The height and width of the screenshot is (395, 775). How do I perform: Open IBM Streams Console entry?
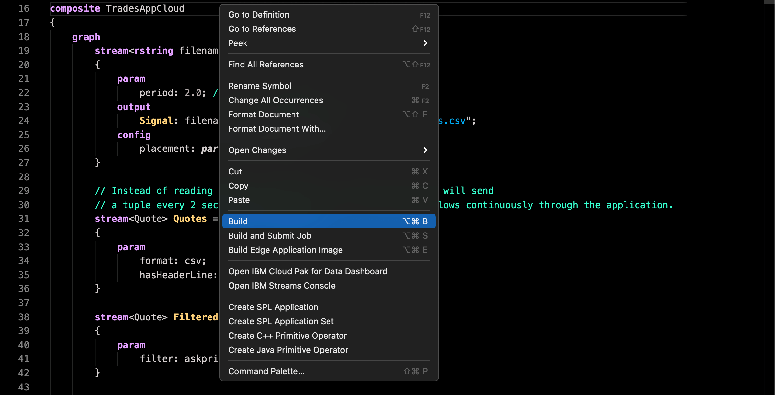[282, 286]
